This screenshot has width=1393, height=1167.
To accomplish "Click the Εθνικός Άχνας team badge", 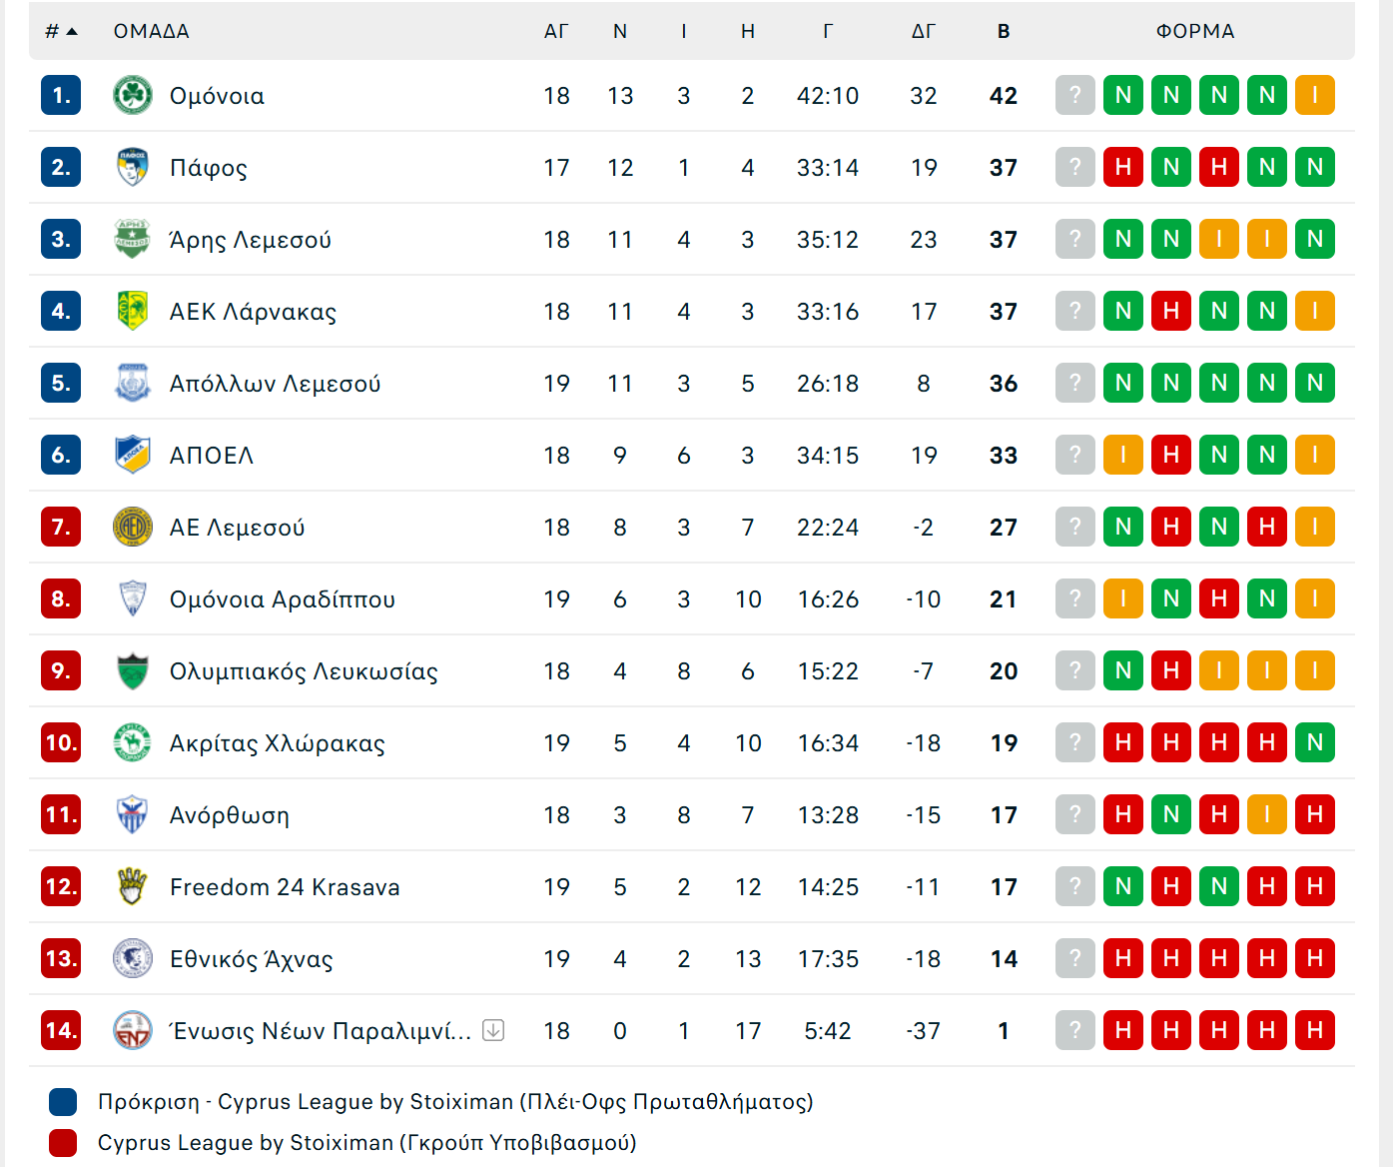I will [132, 958].
